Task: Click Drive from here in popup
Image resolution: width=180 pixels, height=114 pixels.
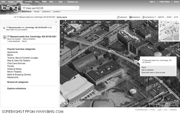Action: click(147, 73)
